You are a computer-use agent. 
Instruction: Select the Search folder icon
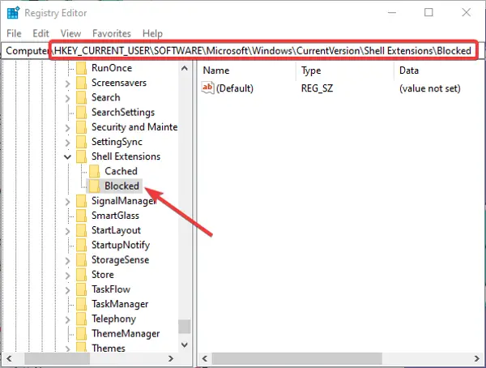click(x=82, y=98)
